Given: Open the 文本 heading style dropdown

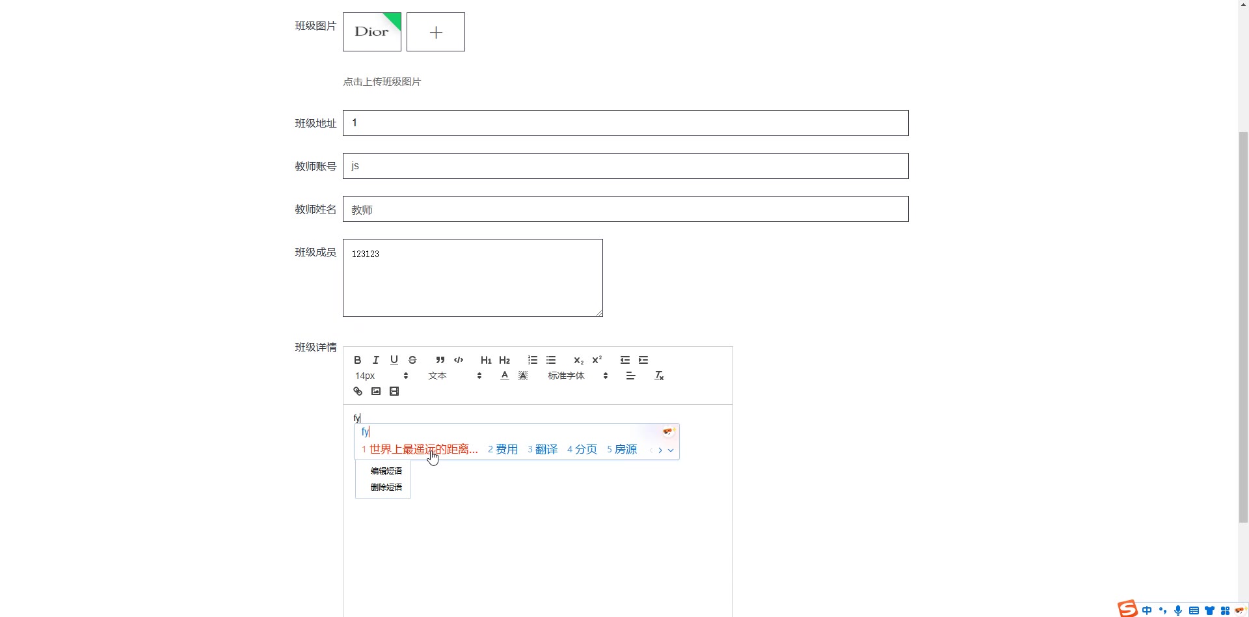Looking at the screenshot, I should (x=455, y=376).
